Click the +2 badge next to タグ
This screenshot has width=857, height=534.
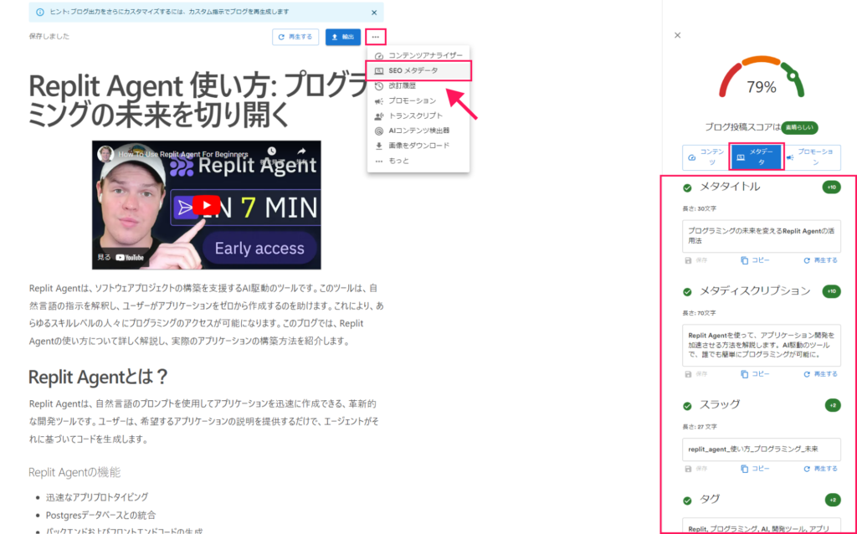[833, 501]
